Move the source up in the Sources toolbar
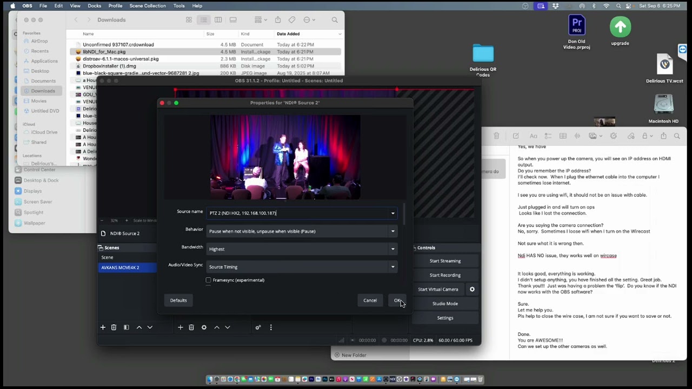 click(x=217, y=327)
